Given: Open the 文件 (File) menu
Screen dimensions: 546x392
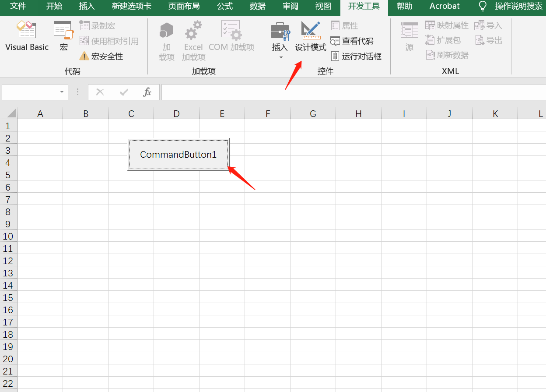Looking at the screenshot, I should [17, 6].
